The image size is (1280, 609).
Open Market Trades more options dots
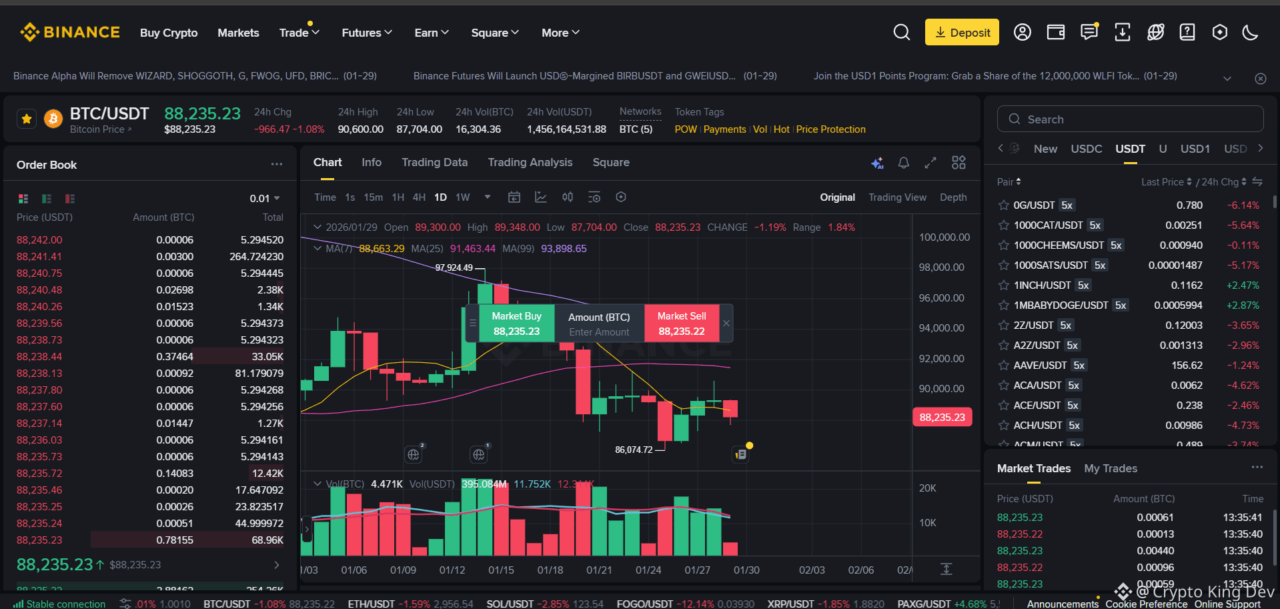(x=1257, y=467)
